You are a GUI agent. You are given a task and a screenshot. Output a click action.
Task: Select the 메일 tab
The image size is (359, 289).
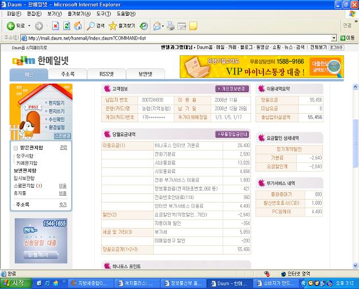point(29,74)
